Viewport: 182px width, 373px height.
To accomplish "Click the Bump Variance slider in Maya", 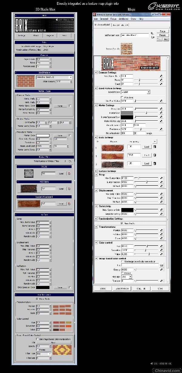I will coord(147,182).
